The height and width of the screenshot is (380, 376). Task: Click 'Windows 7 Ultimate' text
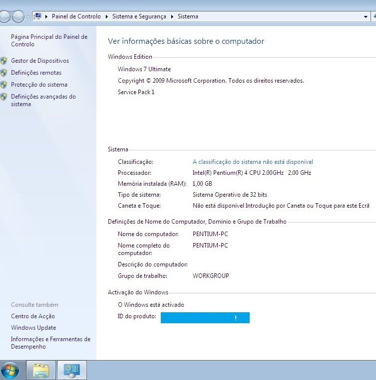point(144,69)
